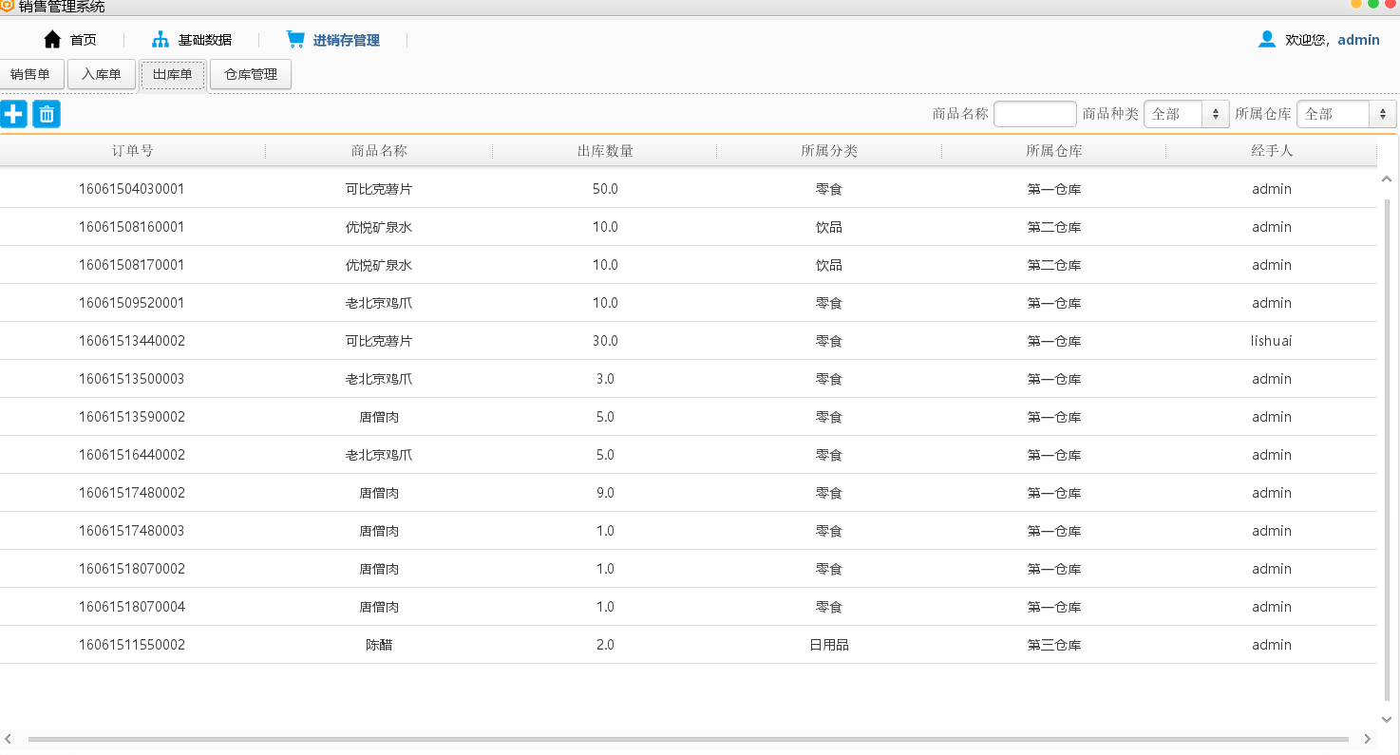The image size is (1400, 755).
Task: Select order 16061513590002 cell
Action: [x=132, y=417]
